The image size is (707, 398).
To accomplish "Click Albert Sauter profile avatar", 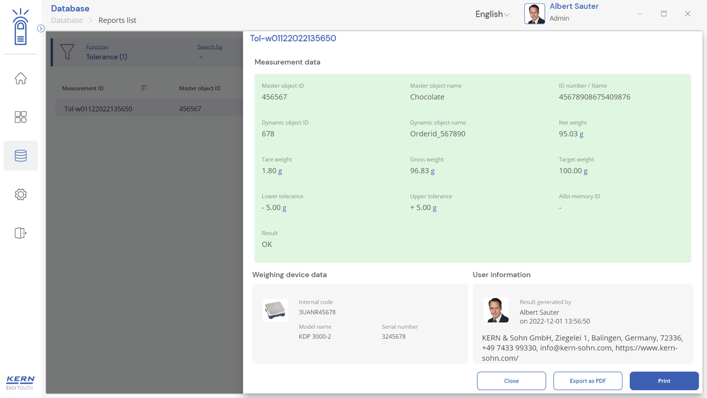I will [x=534, y=14].
